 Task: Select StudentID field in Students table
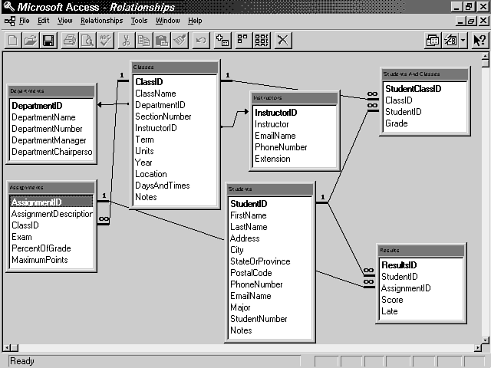pos(249,204)
